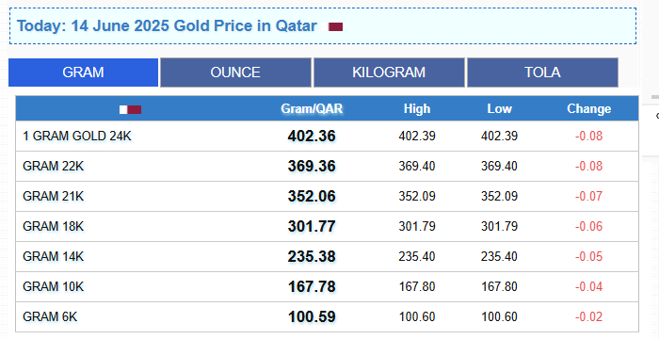659x339 pixels.
Task: Click the GRAM 14K price 235.38
Action: tap(312, 256)
